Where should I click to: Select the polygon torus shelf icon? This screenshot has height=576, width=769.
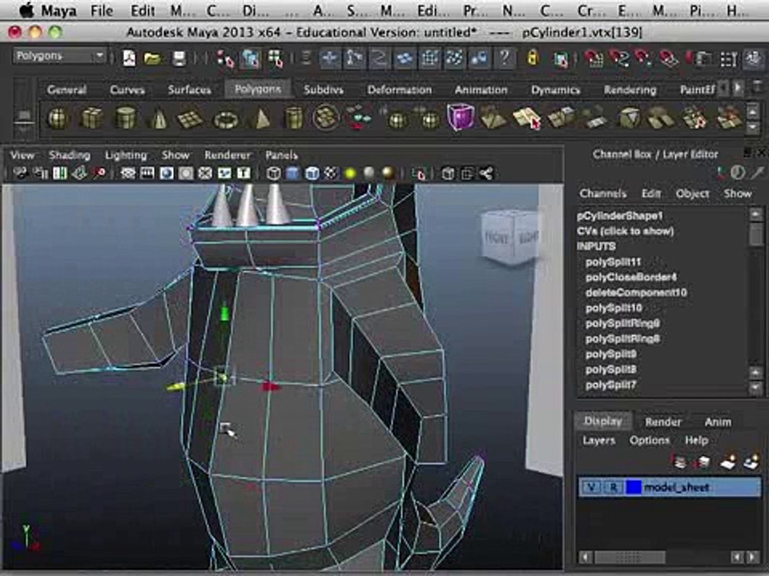225,119
